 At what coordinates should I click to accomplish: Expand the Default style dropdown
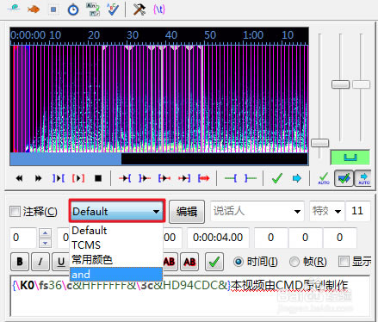click(117, 211)
